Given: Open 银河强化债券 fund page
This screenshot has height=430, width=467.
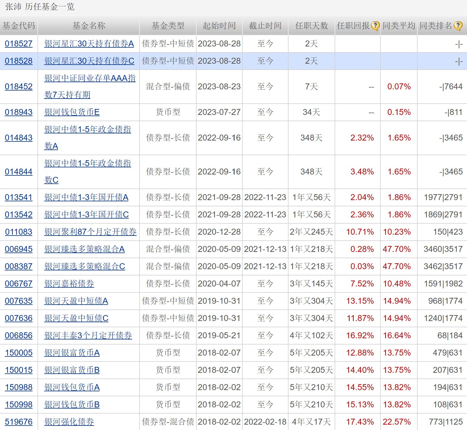Looking at the screenshot, I should point(69,422).
